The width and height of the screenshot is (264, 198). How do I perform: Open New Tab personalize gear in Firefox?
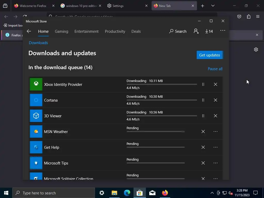256,49
